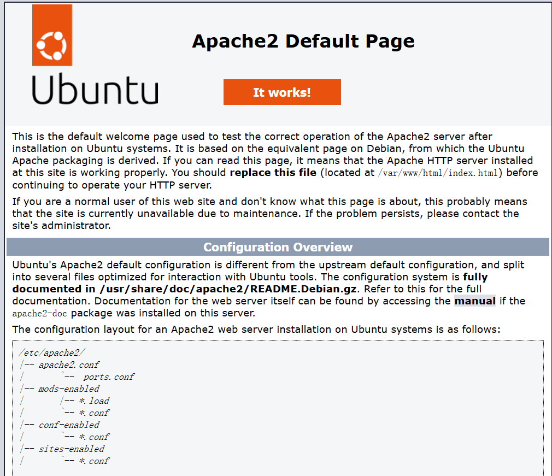Click the 'apache2.conf' tree entry
This screenshot has width=552, height=476.
pos(69,365)
